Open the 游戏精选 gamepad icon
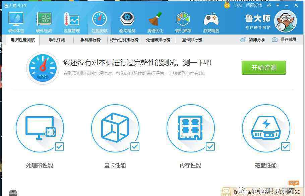 pyautogui.click(x=211, y=22)
